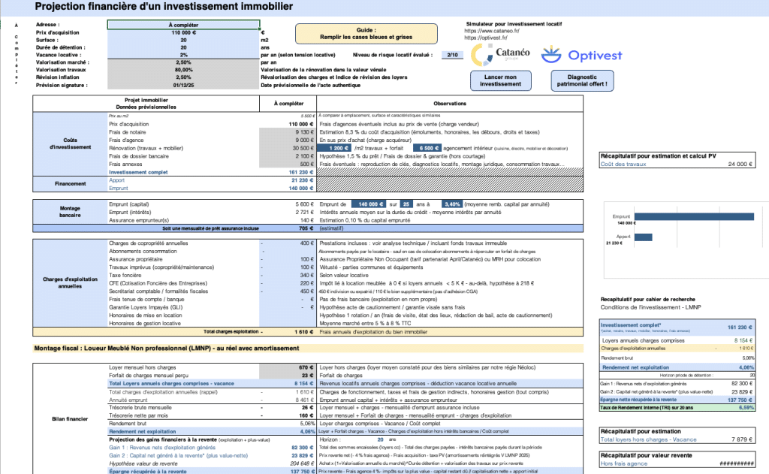The width and height of the screenshot is (769, 474).
Task: Select the mensualité 705 € cell
Action: [x=288, y=228]
